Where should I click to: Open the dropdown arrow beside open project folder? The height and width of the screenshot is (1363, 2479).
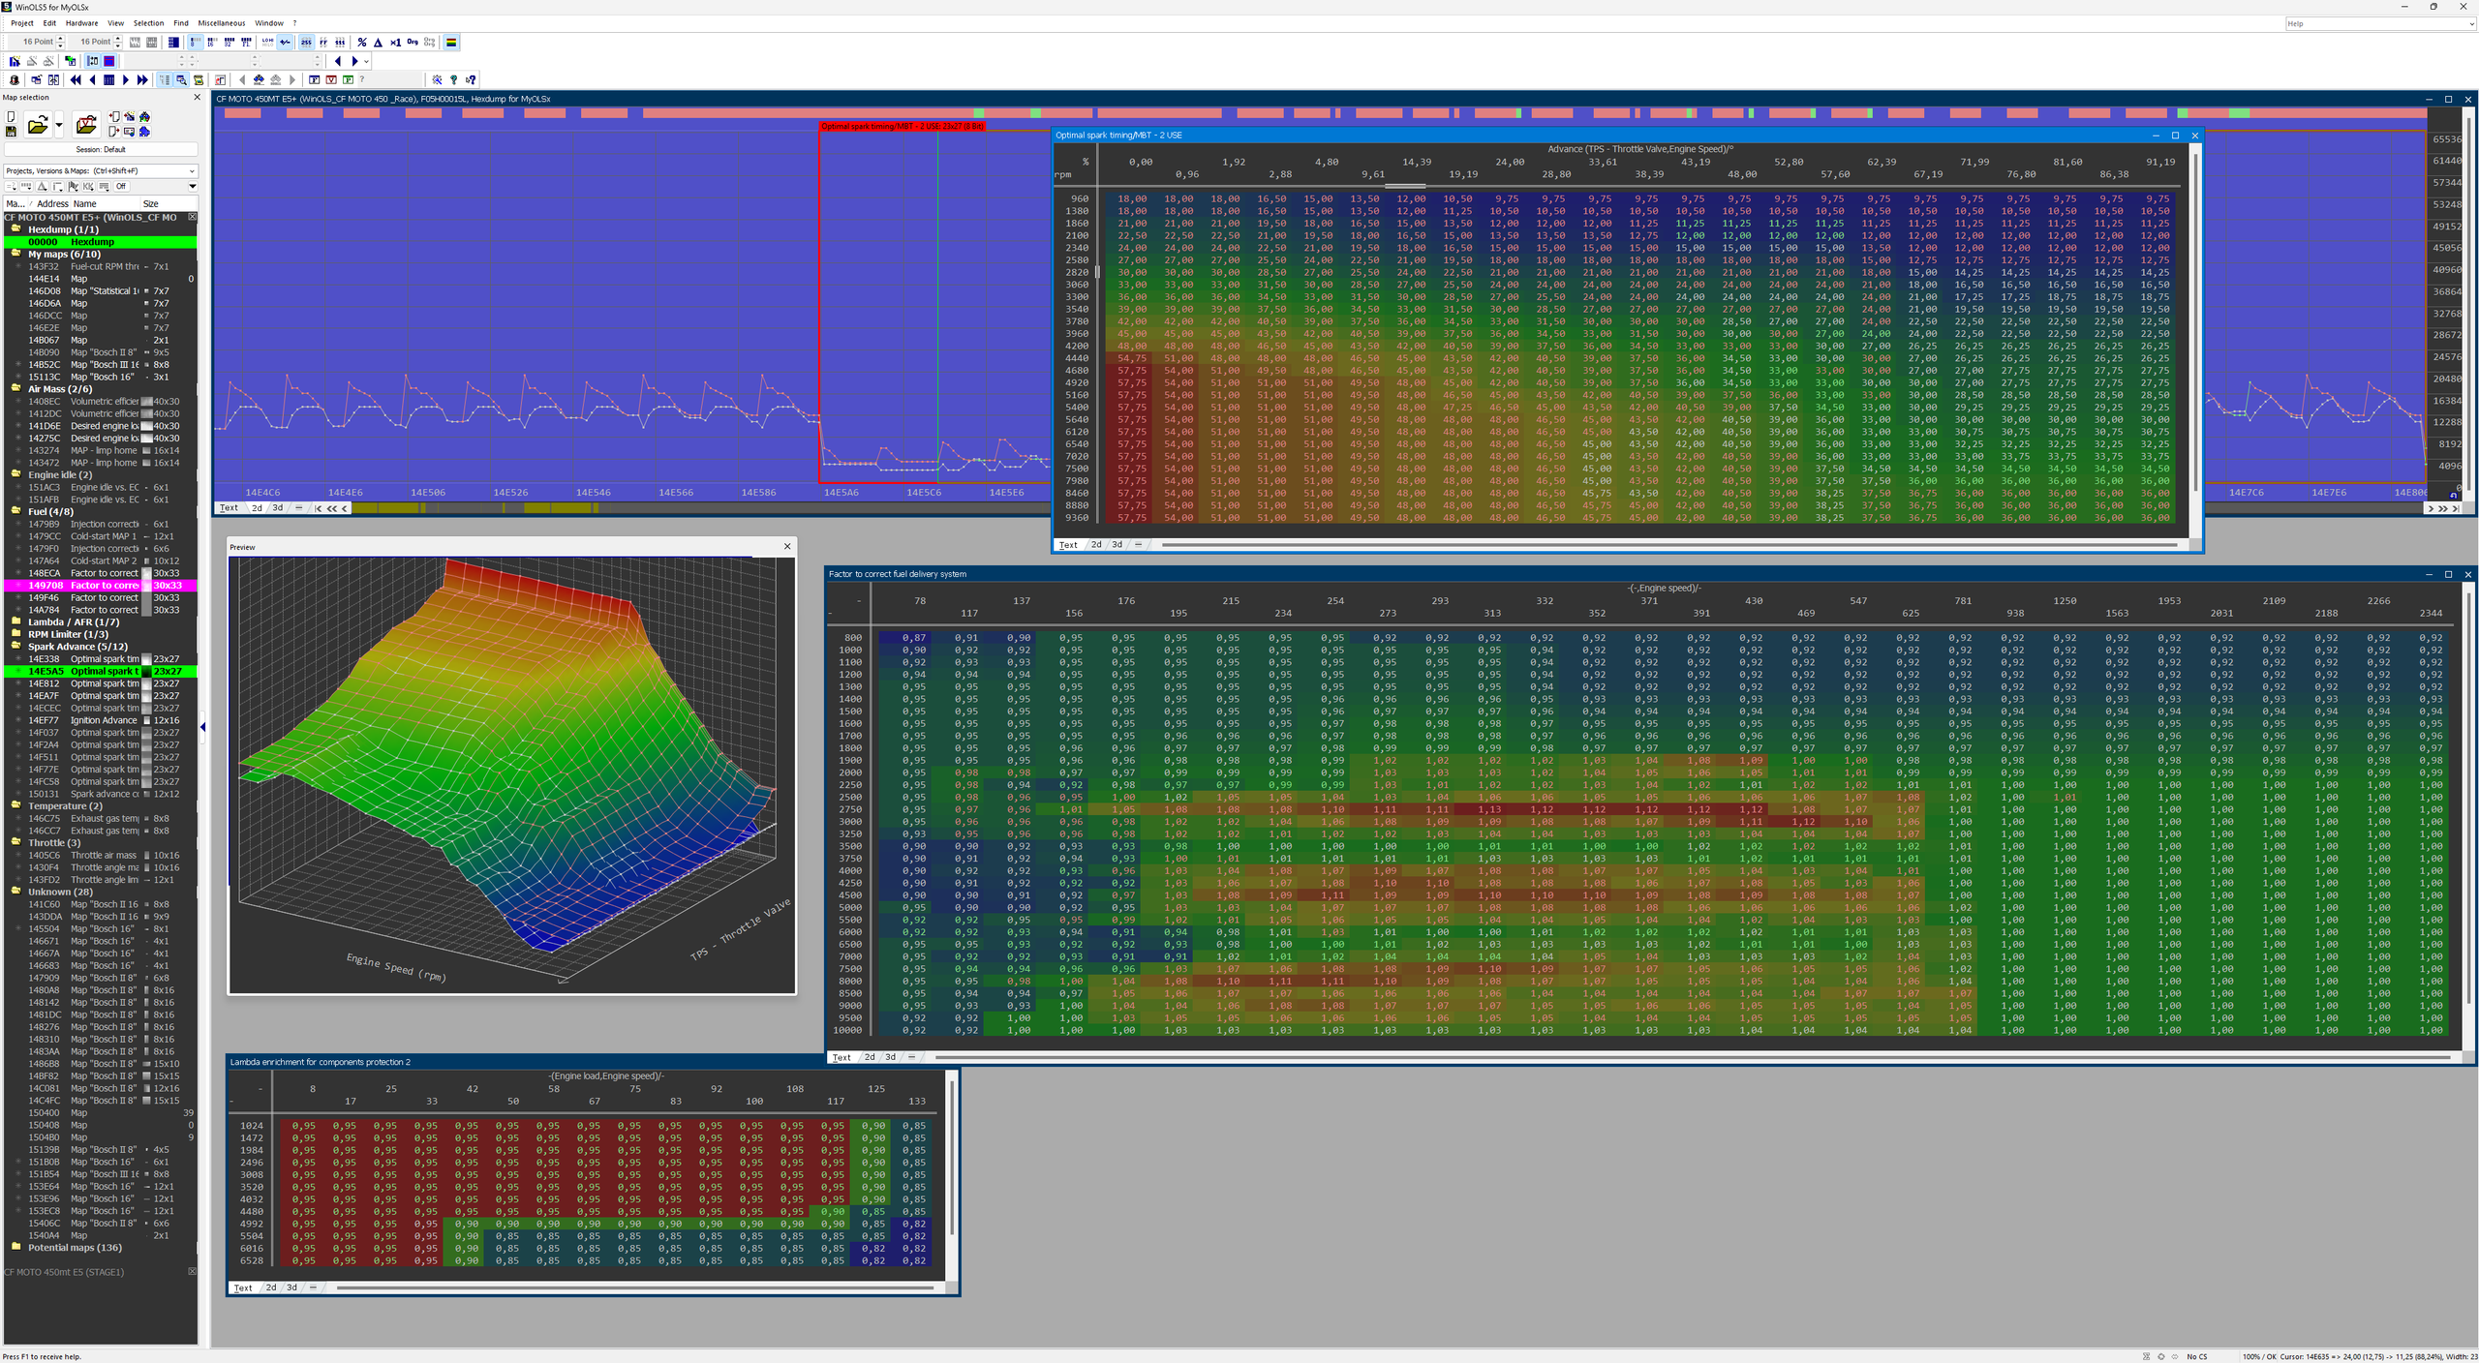[59, 125]
